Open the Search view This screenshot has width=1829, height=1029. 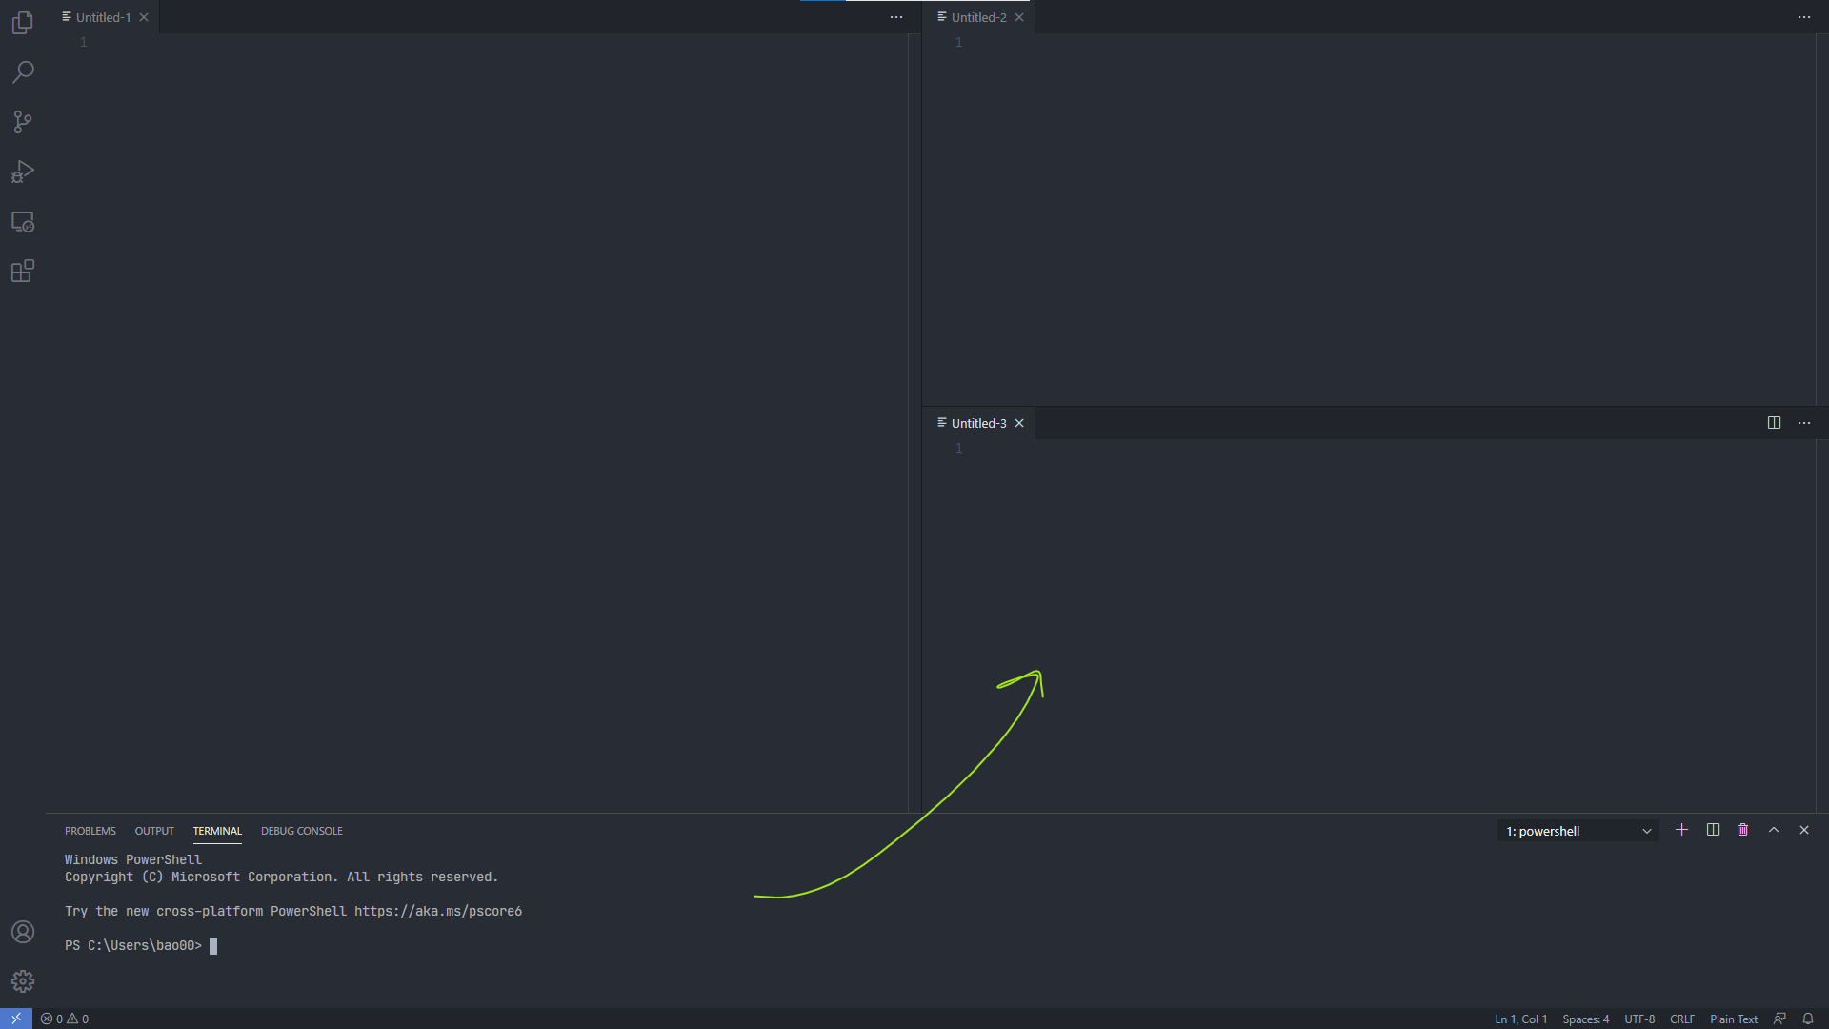pyautogui.click(x=23, y=72)
